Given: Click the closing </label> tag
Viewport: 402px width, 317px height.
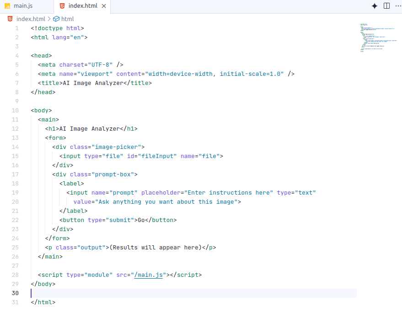Looking at the screenshot, I should click(x=73, y=211).
